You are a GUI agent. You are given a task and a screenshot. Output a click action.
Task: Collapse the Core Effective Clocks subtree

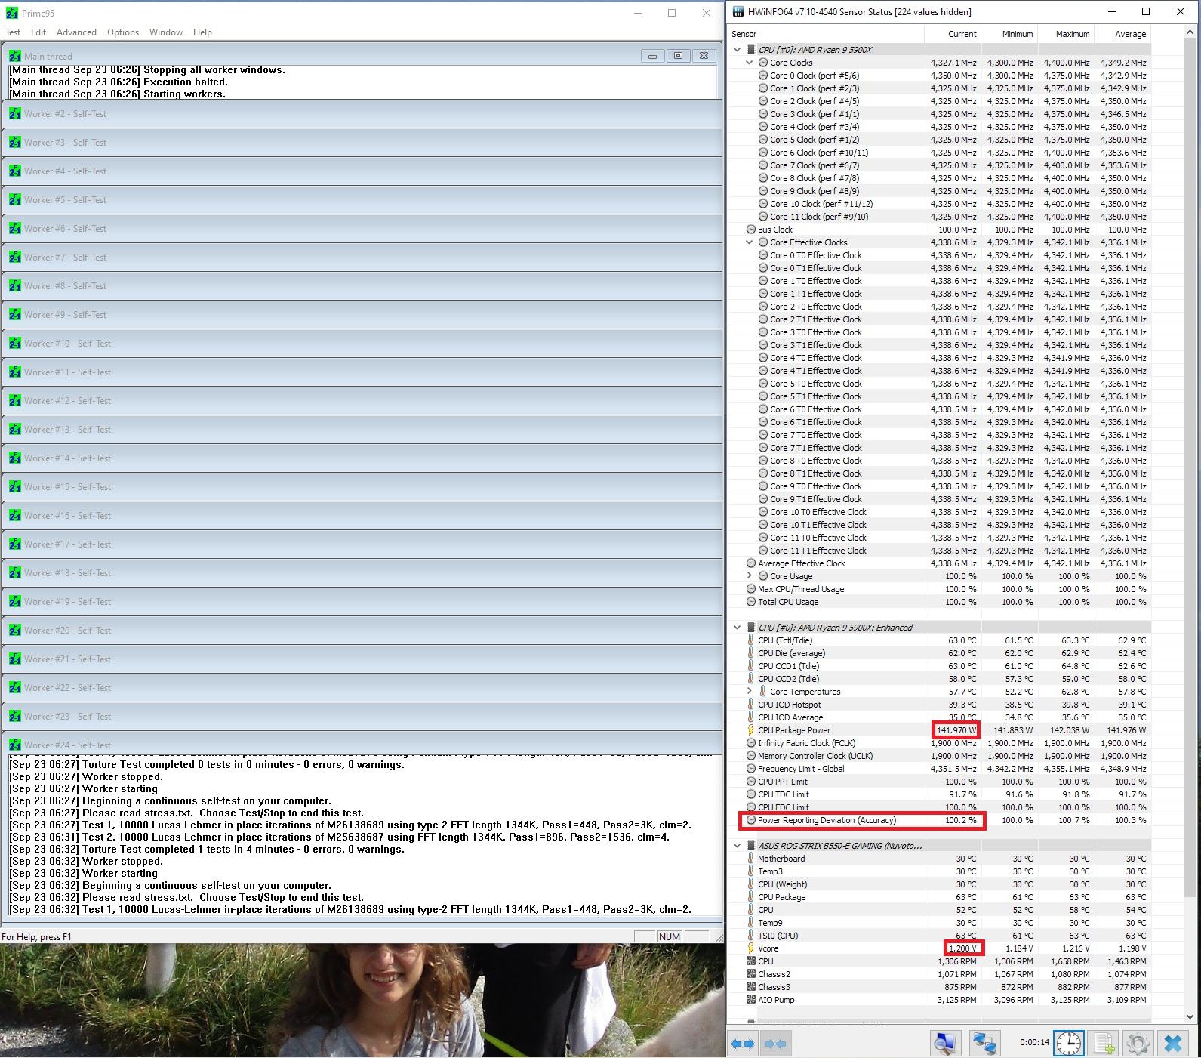[749, 242]
